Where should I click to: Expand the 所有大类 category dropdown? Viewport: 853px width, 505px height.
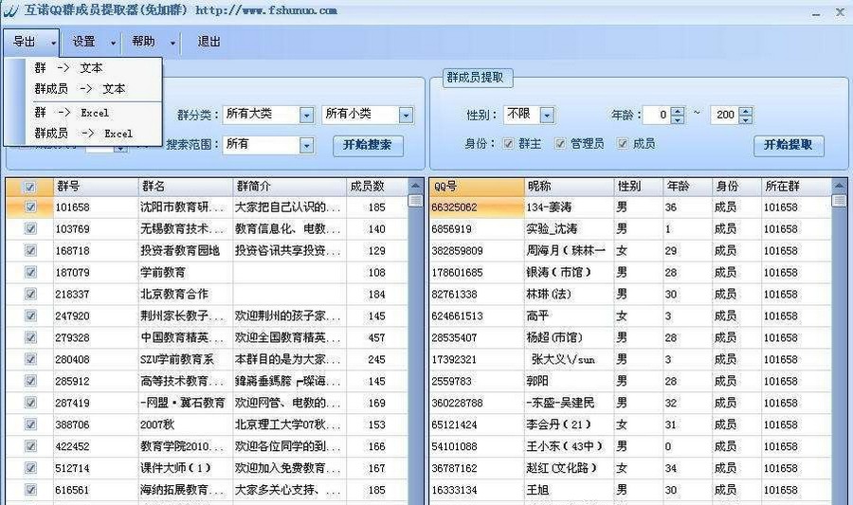[307, 115]
